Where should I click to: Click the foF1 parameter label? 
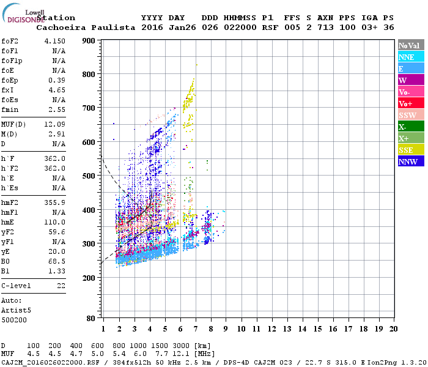coord(10,51)
